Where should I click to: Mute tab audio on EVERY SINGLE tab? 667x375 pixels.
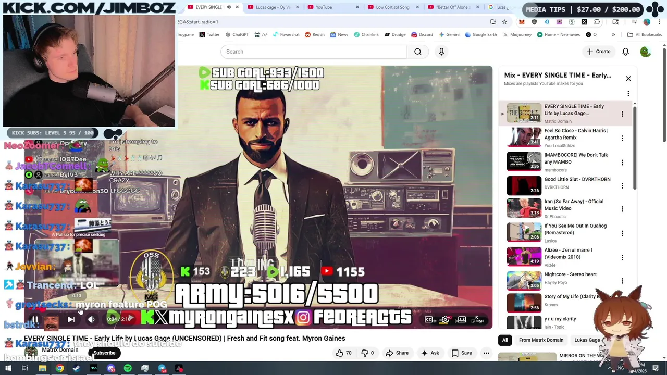[x=228, y=7]
